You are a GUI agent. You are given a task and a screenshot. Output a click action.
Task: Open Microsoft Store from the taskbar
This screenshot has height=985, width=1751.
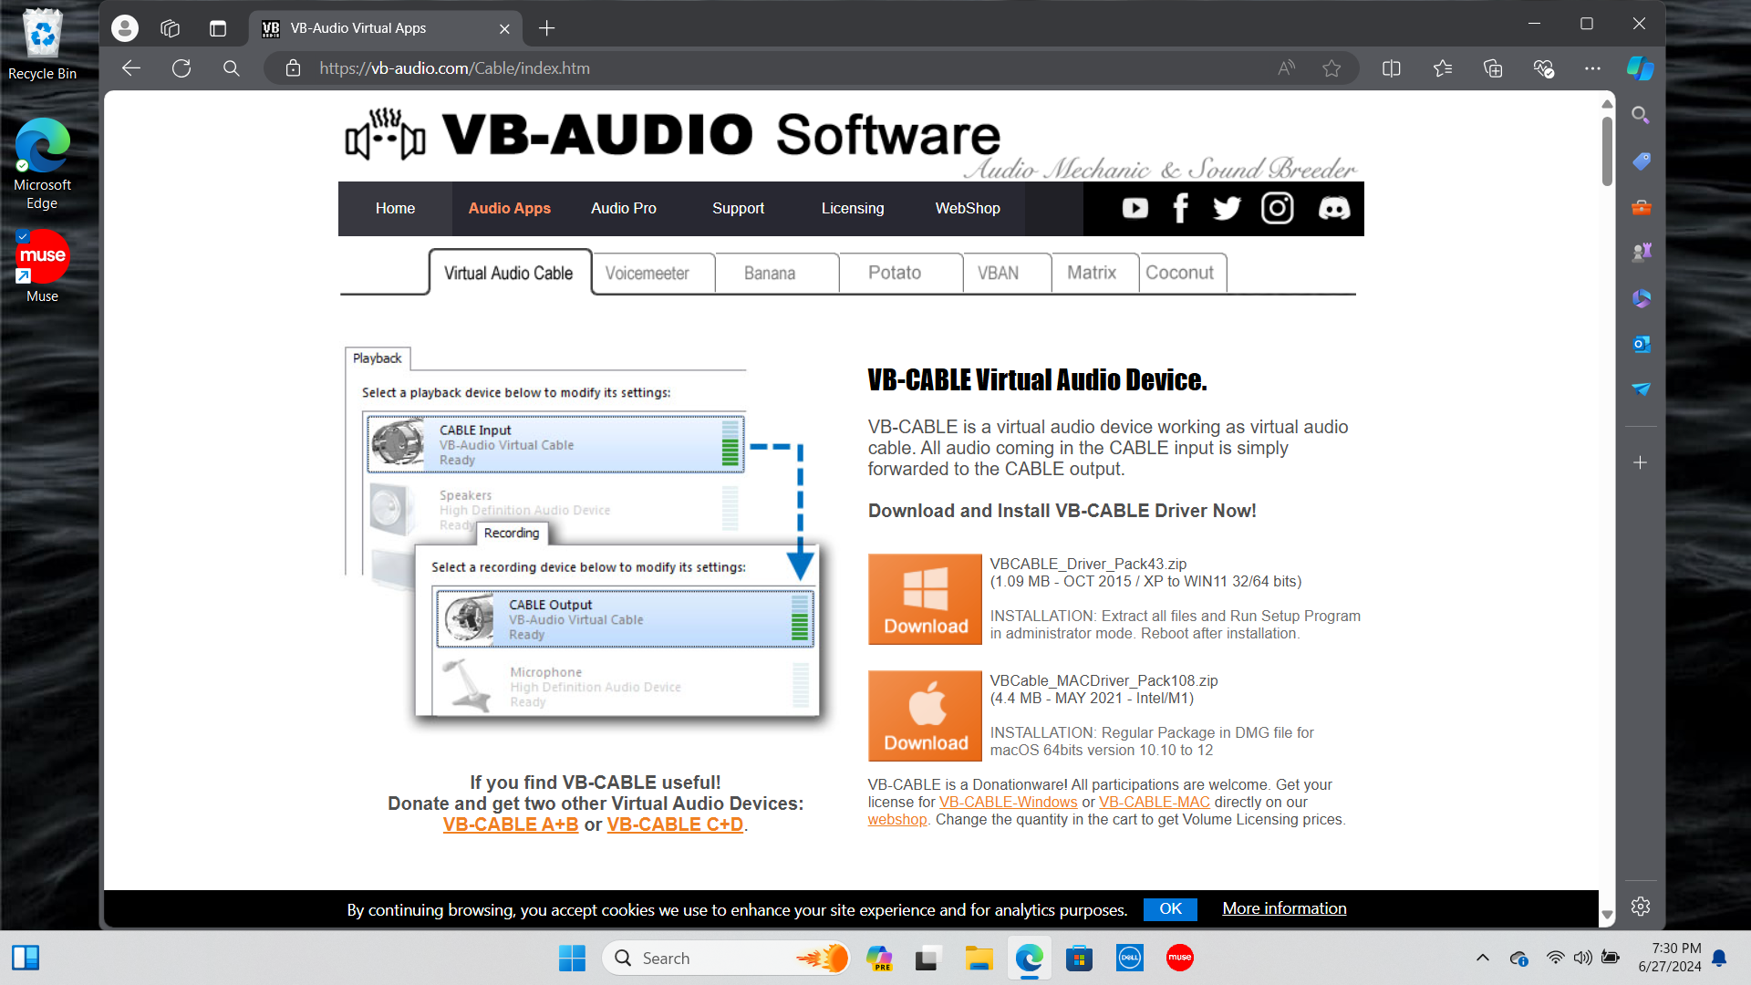point(1079,959)
